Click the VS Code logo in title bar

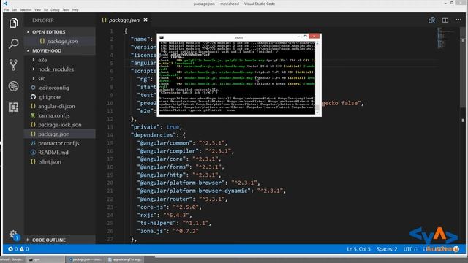pyautogui.click(x=5, y=4)
